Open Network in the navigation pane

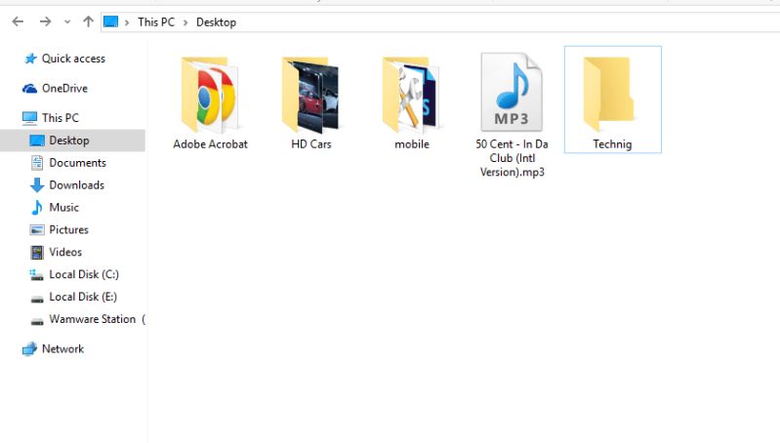(x=62, y=349)
